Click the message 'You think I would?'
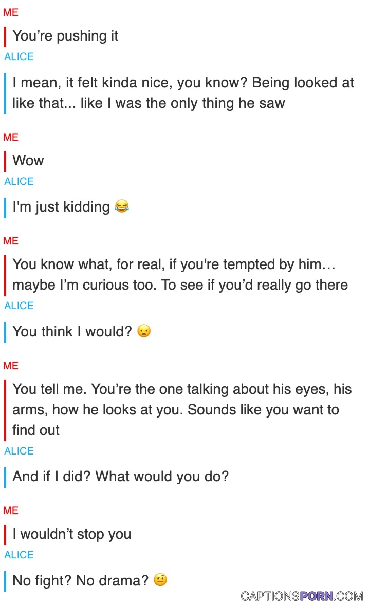The width and height of the screenshot is (369, 606). pos(72,332)
